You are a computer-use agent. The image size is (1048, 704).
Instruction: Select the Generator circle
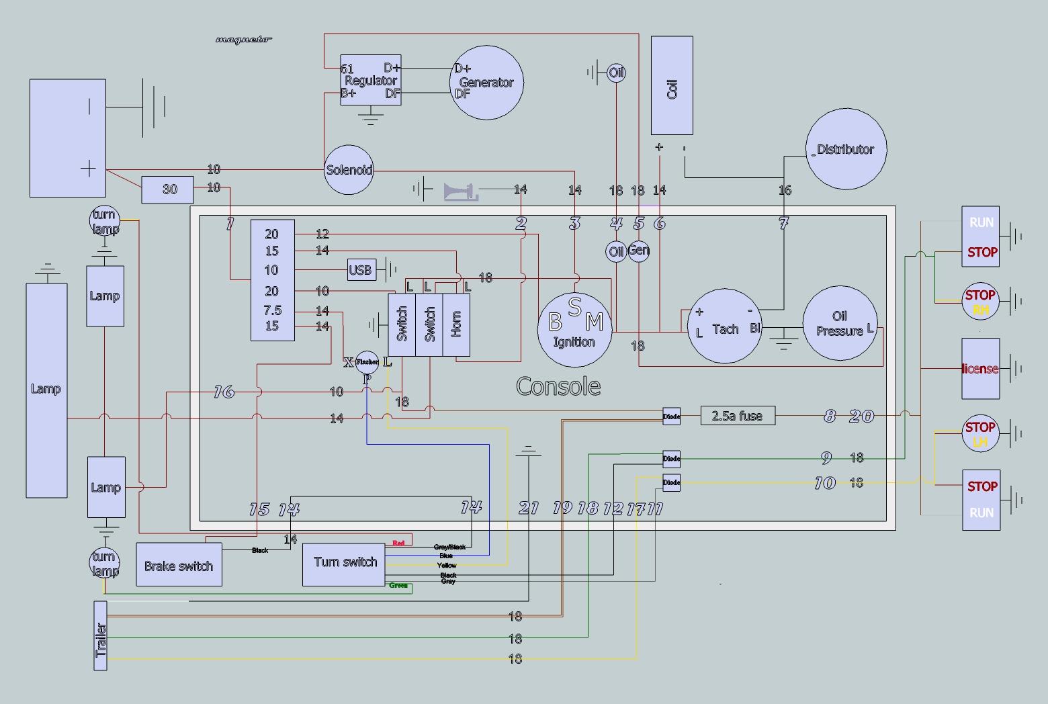[x=486, y=83]
